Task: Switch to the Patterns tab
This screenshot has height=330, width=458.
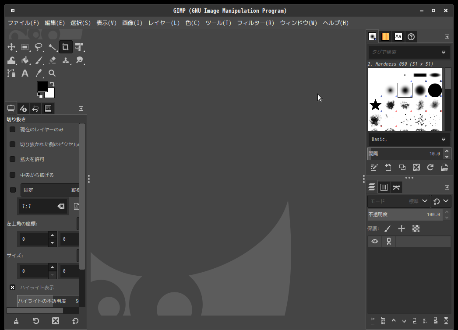Action: tap(385, 36)
